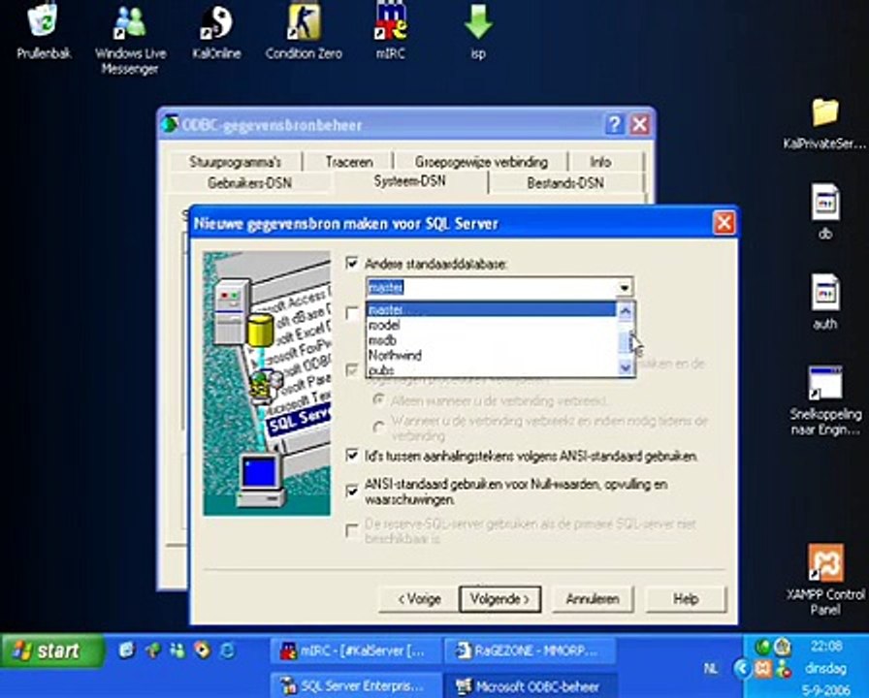
Task: Toggle Id's tussen aanhalingstekens ANSI checkbox
Action: (x=352, y=456)
